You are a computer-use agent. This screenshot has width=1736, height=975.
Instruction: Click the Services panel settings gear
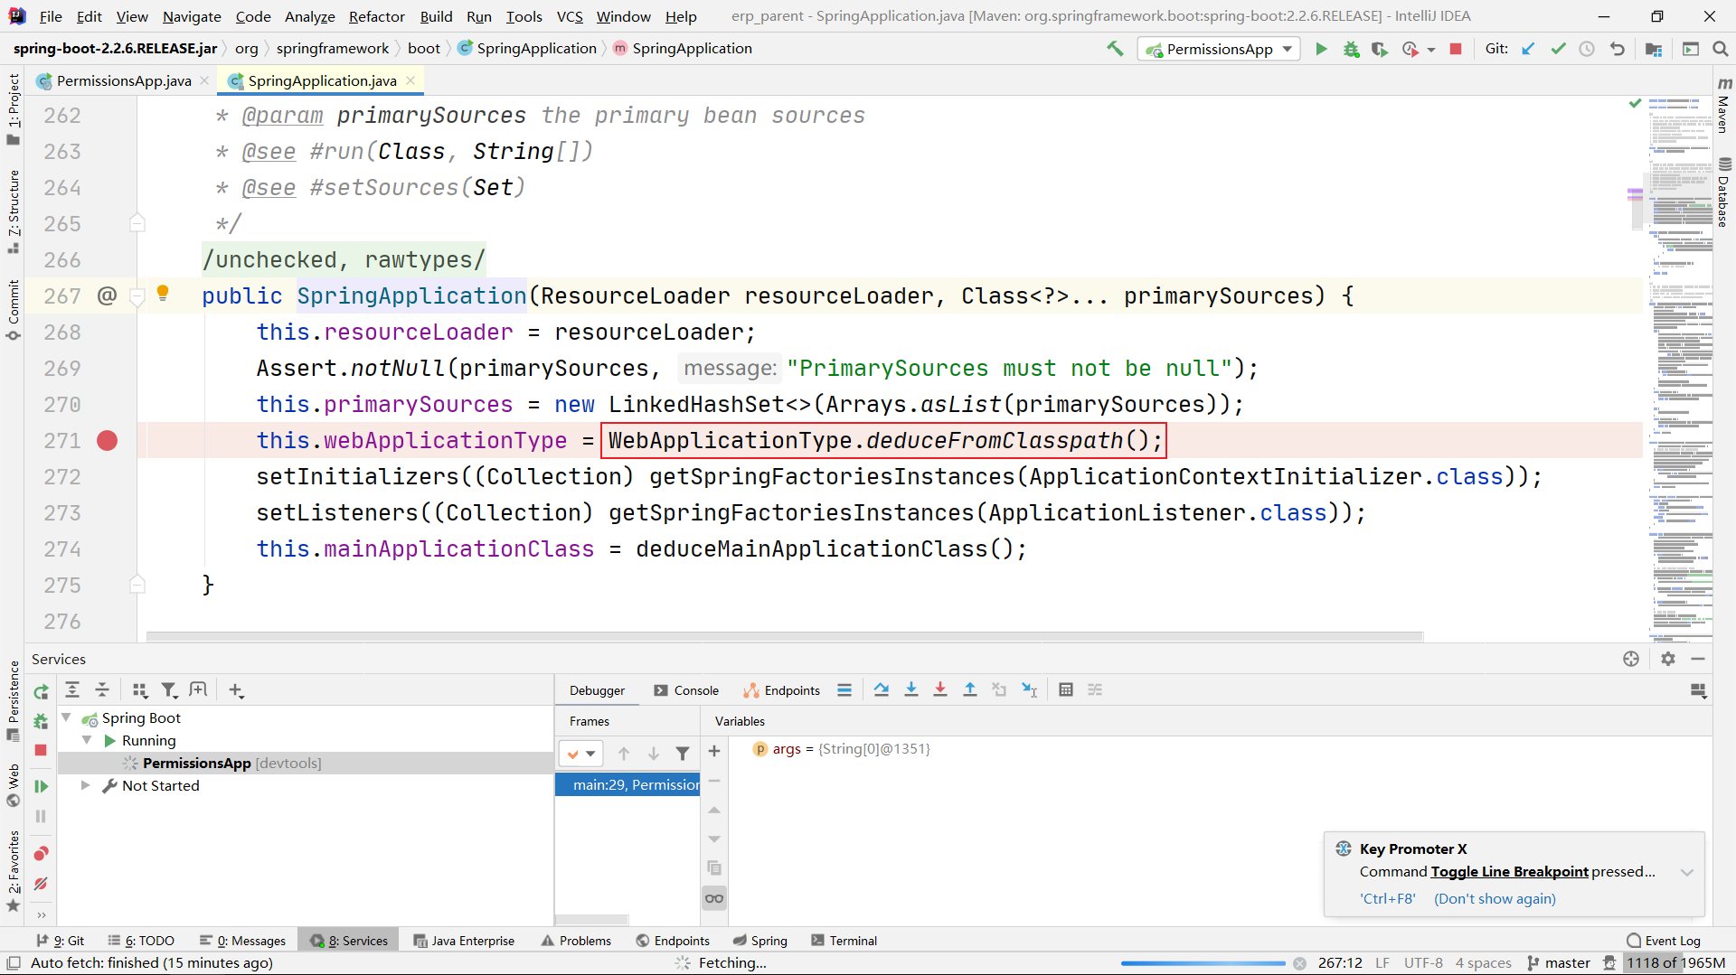(1668, 659)
